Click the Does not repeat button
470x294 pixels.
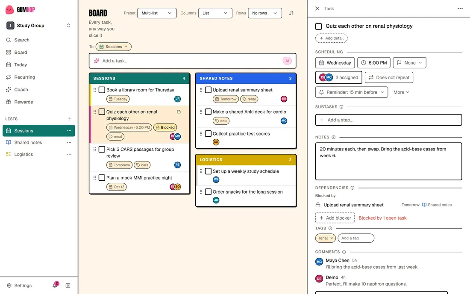(389, 78)
